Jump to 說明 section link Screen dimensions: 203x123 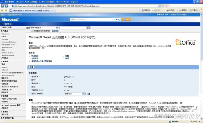[67, 59]
